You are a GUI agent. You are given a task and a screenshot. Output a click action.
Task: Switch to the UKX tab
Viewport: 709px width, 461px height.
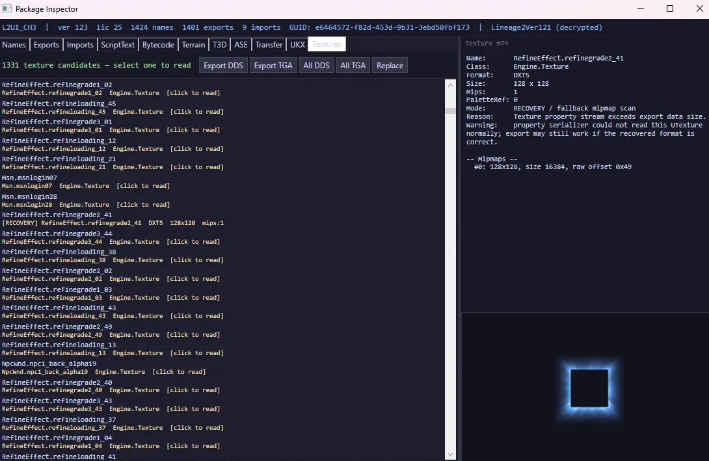pos(297,45)
